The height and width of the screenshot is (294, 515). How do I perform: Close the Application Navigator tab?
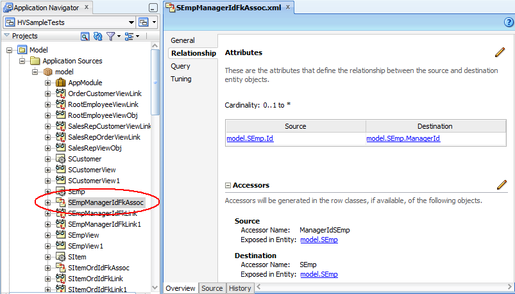coord(87,7)
